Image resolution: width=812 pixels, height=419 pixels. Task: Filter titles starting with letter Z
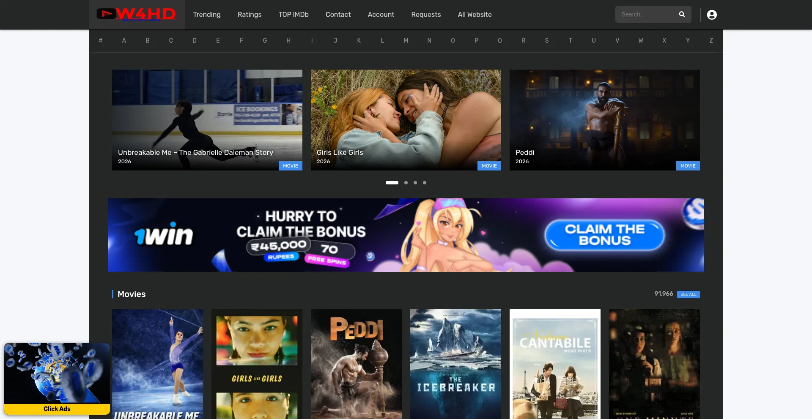pyautogui.click(x=711, y=41)
